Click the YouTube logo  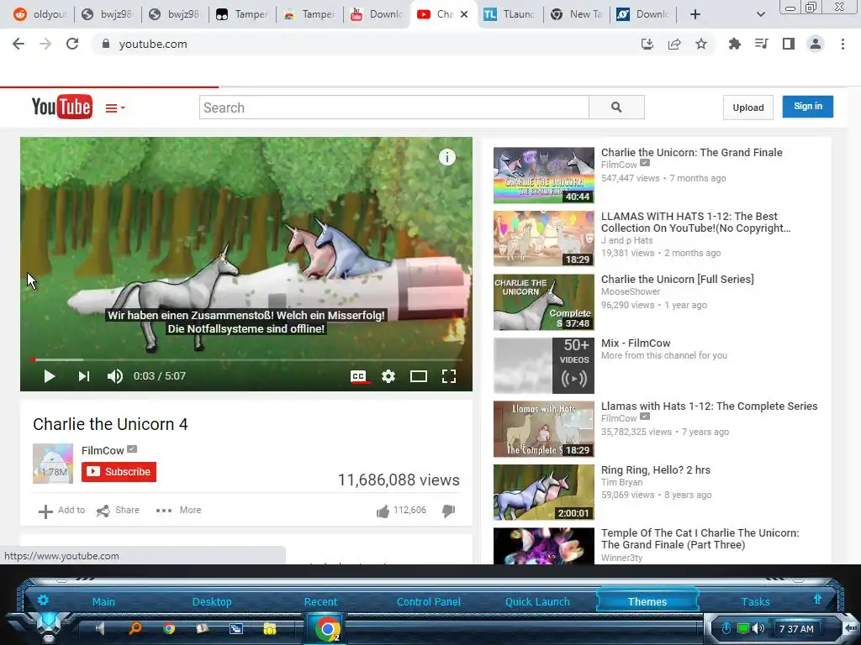62,107
